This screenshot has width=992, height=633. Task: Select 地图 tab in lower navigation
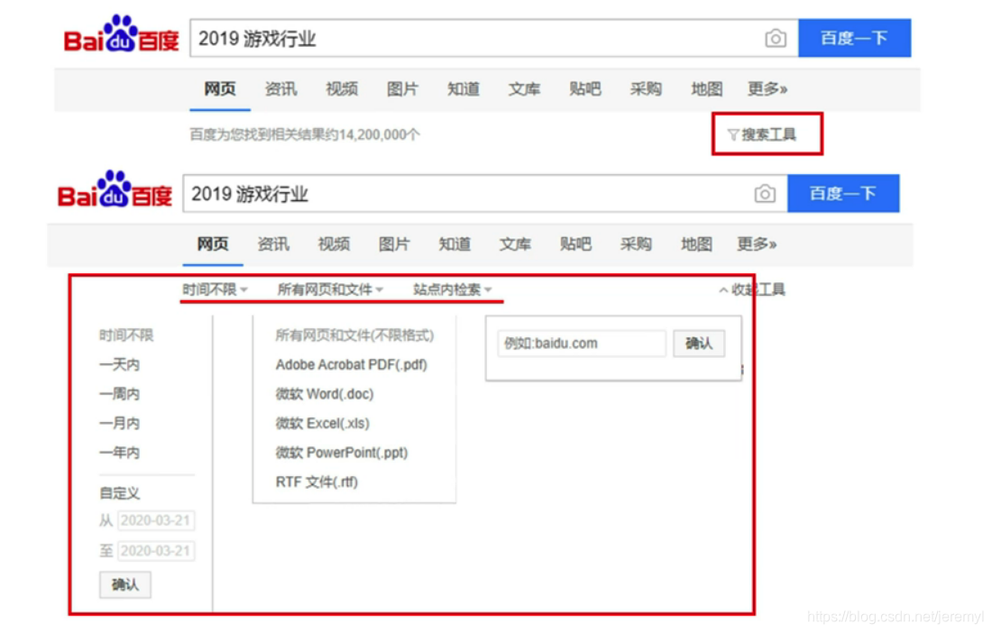696,244
